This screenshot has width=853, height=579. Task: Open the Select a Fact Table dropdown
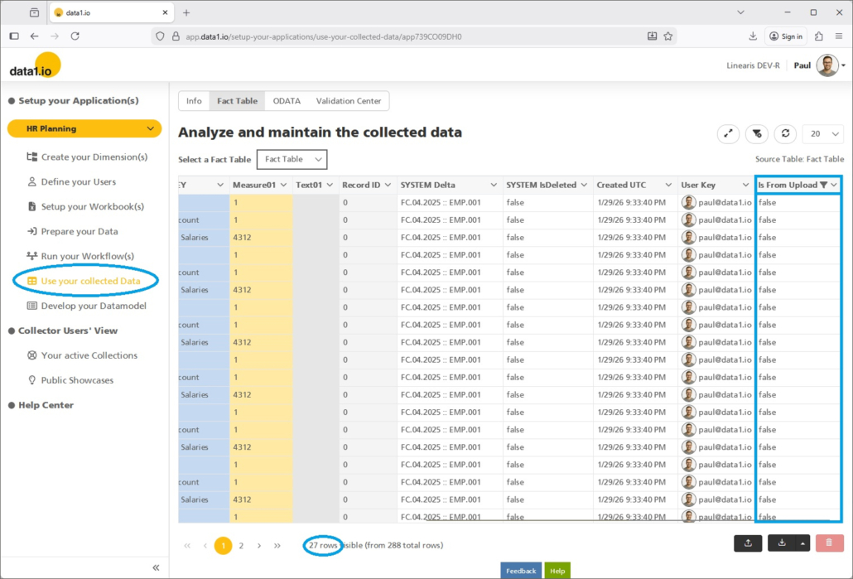point(292,159)
